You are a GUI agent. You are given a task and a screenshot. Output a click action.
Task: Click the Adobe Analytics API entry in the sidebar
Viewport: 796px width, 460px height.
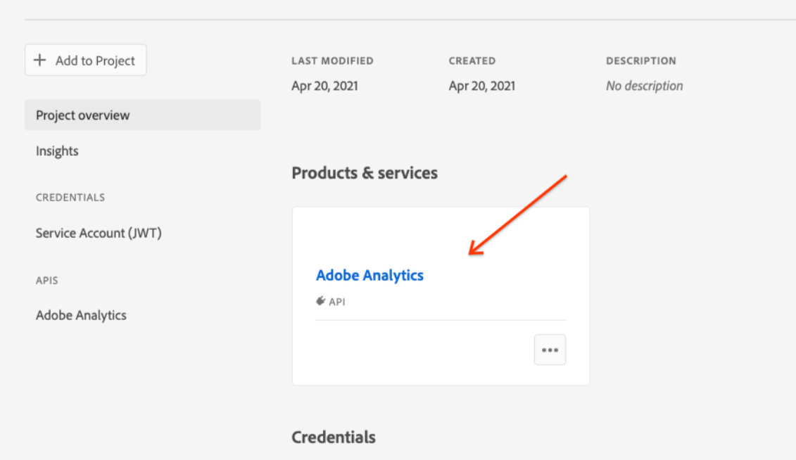coord(81,315)
